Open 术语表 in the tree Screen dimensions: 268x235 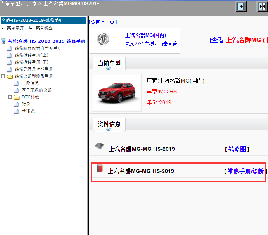coord(28,111)
